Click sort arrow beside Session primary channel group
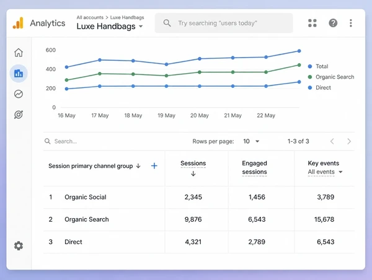This screenshot has height=280, width=372. [x=138, y=166]
